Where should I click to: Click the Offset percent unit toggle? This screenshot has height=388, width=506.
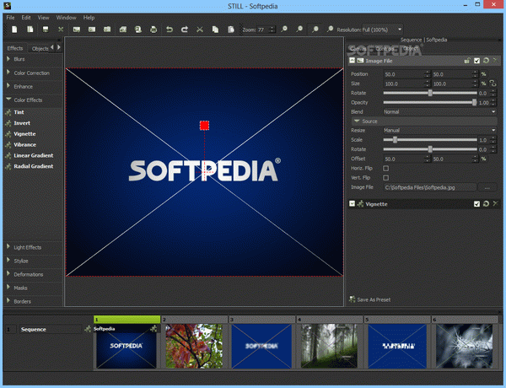(x=483, y=159)
